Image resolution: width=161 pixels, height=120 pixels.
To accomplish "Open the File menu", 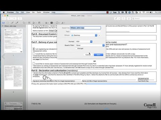I will tap(17, 12).
